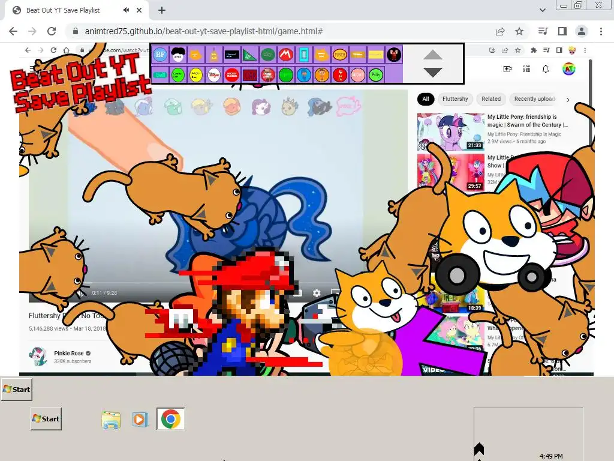This screenshot has width=614, height=461.
Task: Open the YouTube apps grid icon
Action: pos(526,69)
